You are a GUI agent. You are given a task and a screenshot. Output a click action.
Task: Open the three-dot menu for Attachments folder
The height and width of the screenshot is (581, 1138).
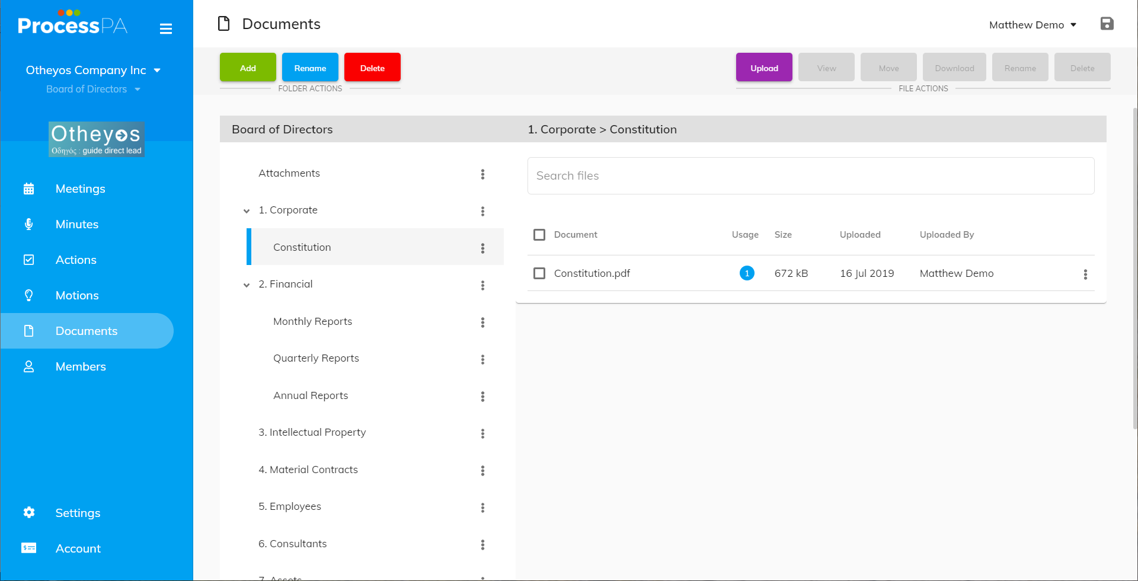click(x=482, y=174)
